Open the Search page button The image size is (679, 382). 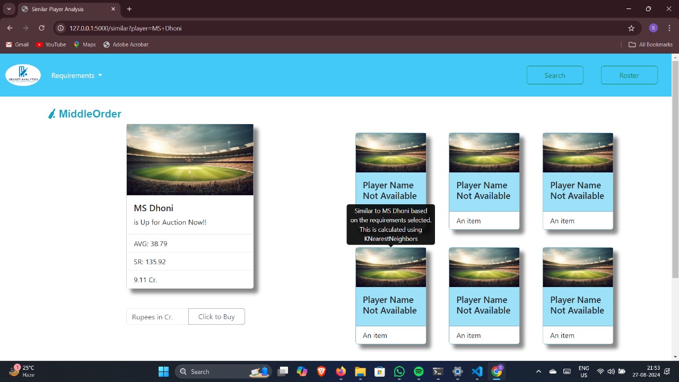tap(555, 75)
